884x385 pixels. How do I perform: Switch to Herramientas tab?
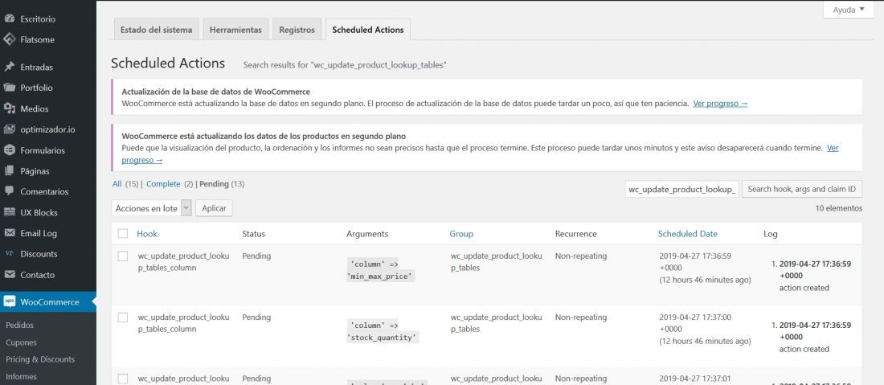[235, 30]
